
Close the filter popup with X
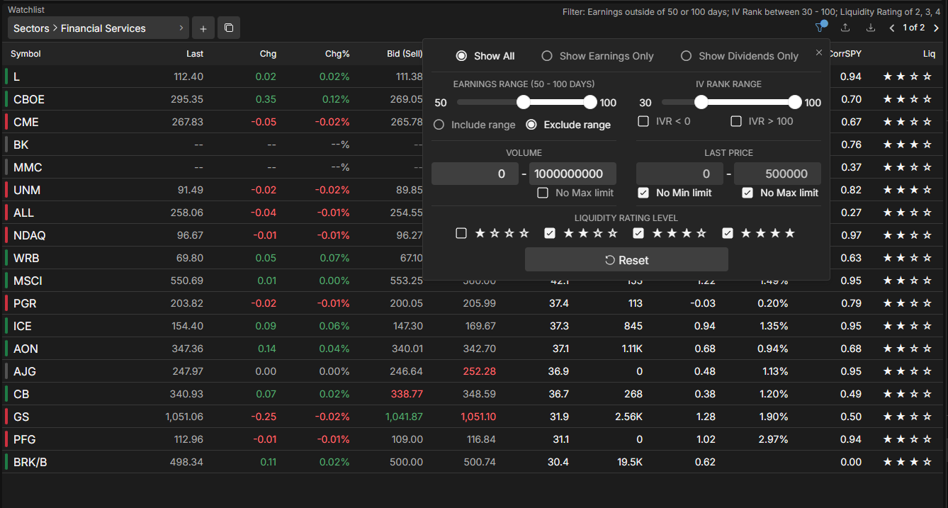coord(819,52)
